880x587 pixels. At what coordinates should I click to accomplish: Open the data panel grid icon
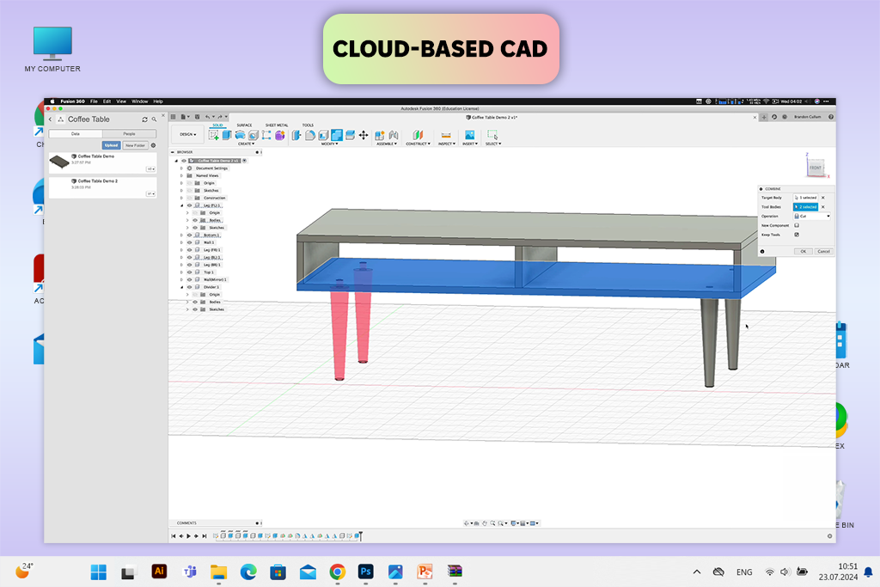(173, 117)
